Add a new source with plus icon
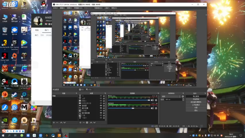This screenshot has width=245, height=138. pos(80,122)
